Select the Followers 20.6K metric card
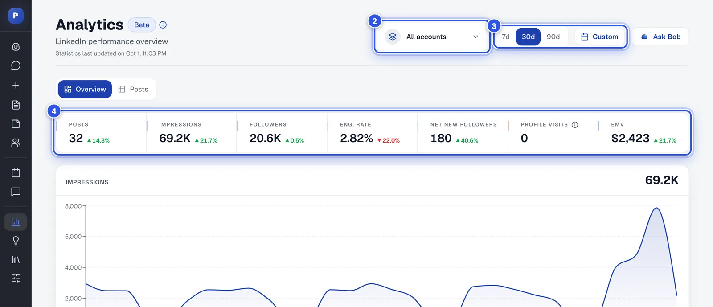This screenshot has height=307, width=713. (x=282, y=133)
